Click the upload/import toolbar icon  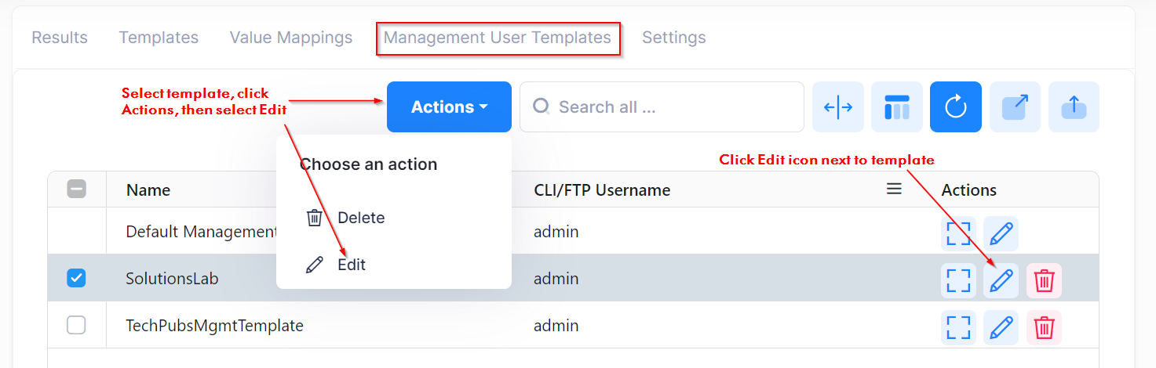(1074, 107)
